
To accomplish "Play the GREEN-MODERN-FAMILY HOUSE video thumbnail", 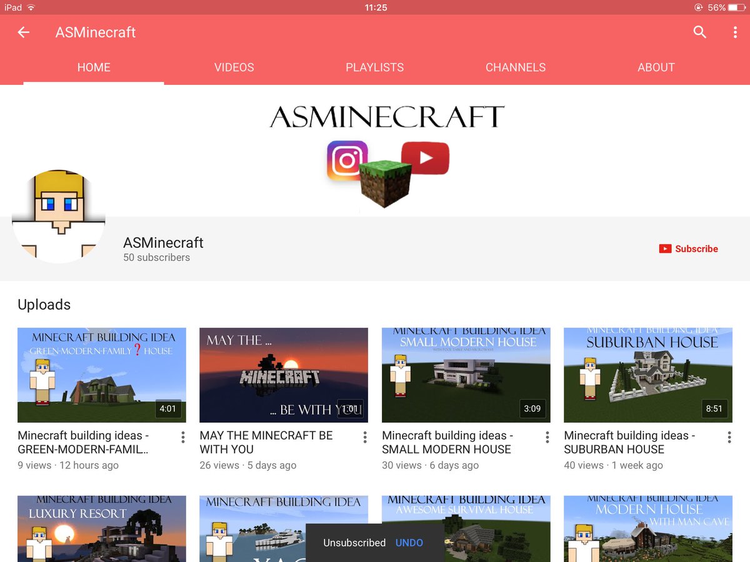I will tap(102, 375).
